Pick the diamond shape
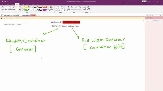Image resolution: width=163 pixels, height=91 pixels. pos(56,10)
